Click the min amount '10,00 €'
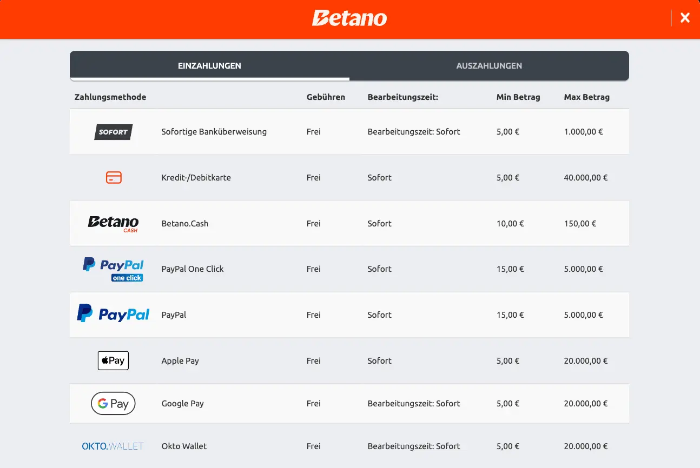The width and height of the screenshot is (700, 468). tap(510, 223)
